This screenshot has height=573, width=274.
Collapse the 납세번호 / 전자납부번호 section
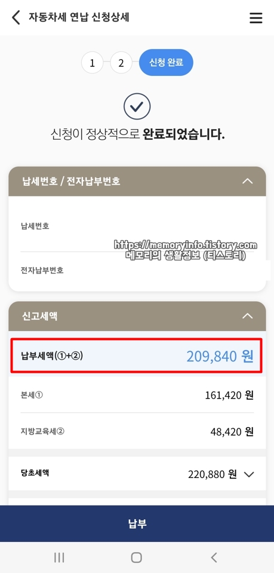(248, 181)
